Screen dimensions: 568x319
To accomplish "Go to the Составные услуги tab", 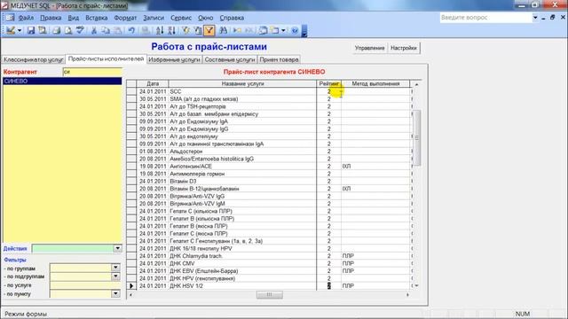I will (x=230, y=59).
